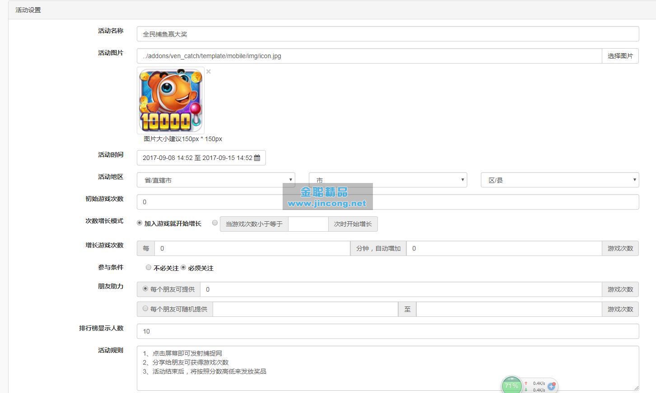This screenshot has width=656, height=393.
Task: Click the minutes field after 每
Action: coord(252,248)
